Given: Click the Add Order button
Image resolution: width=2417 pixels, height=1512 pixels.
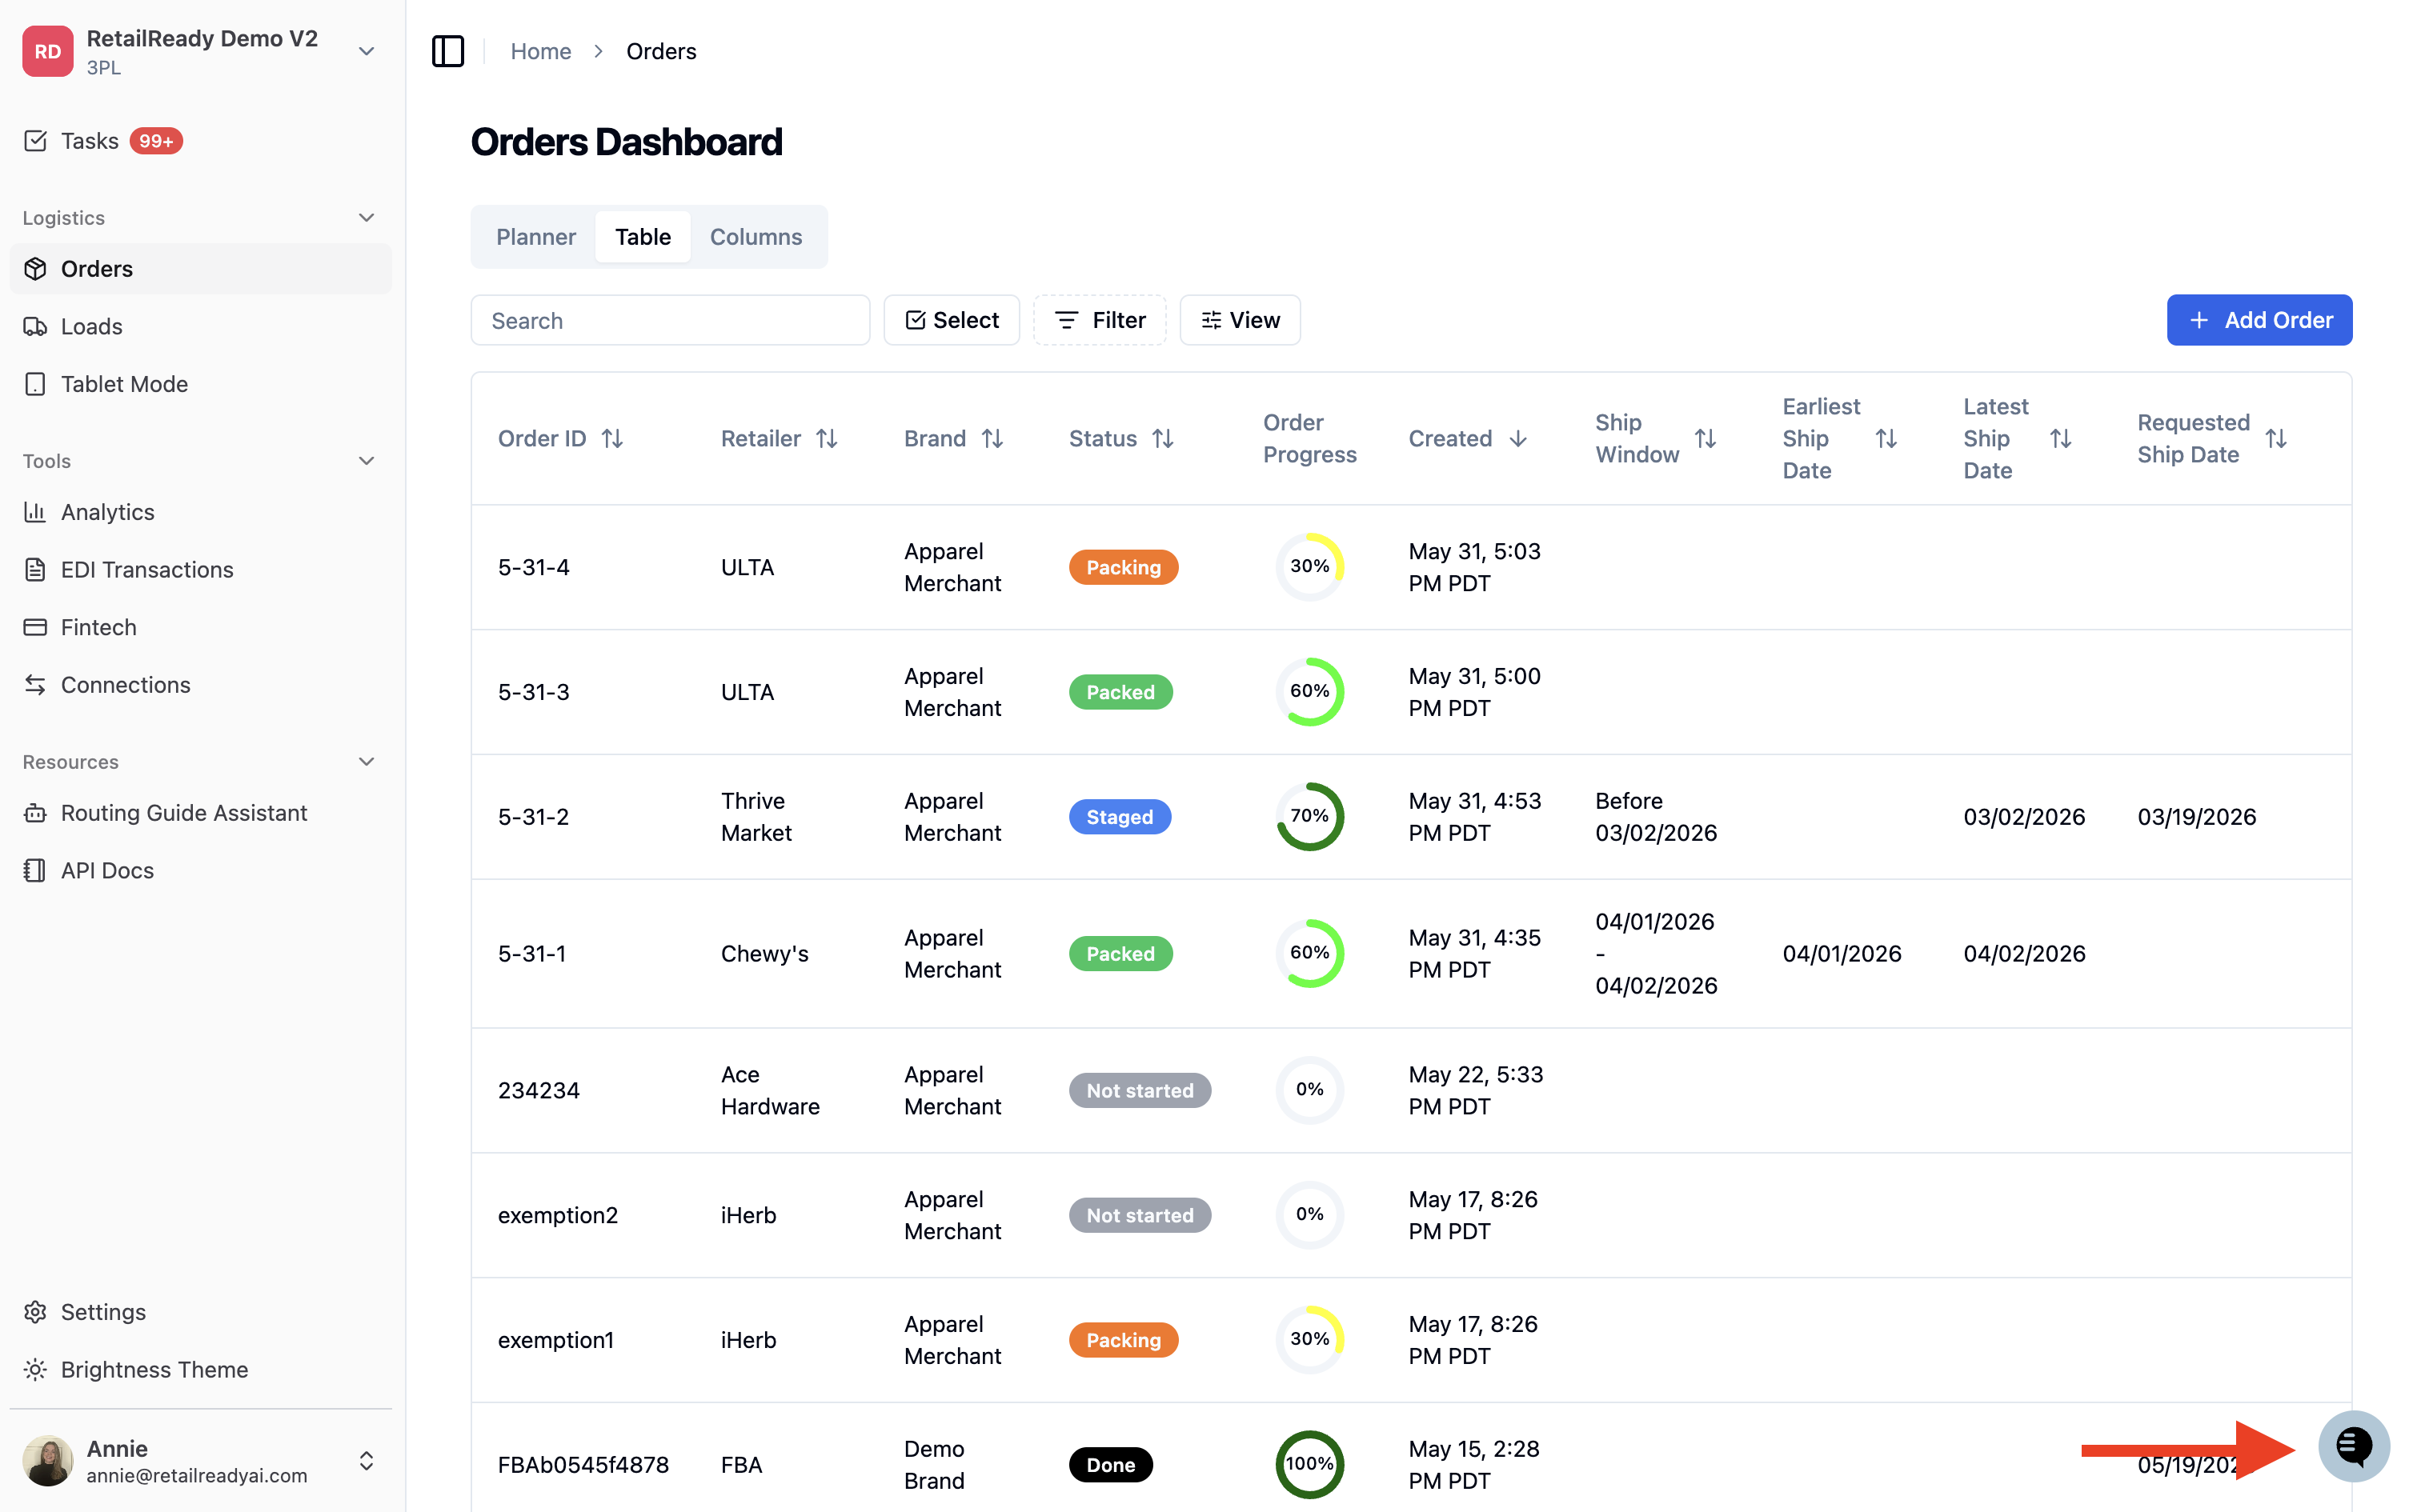Looking at the screenshot, I should click(2258, 320).
